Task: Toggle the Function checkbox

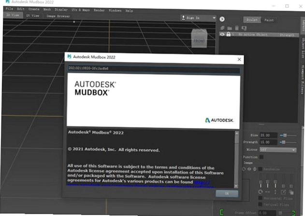Action: [x=261, y=157]
